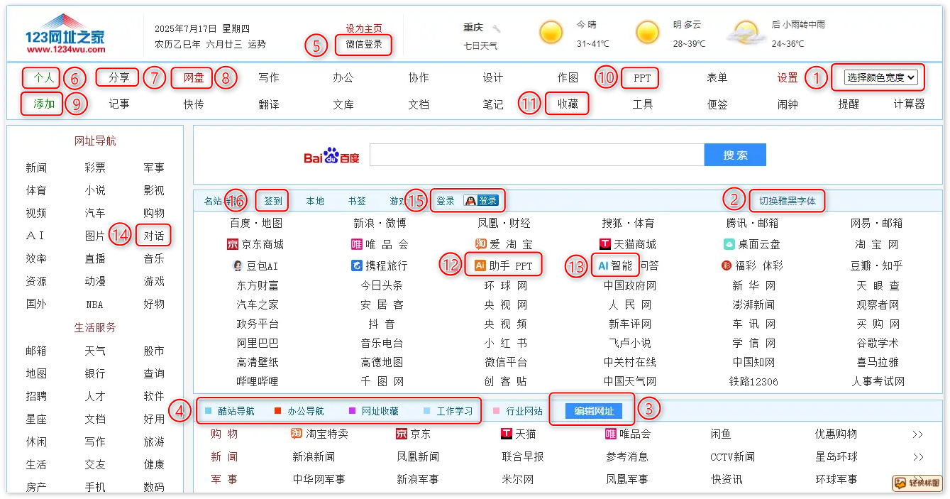This screenshot has height=499, width=950.
Task: Click today's sunny weather icon
Action: pyautogui.click(x=551, y=33)
